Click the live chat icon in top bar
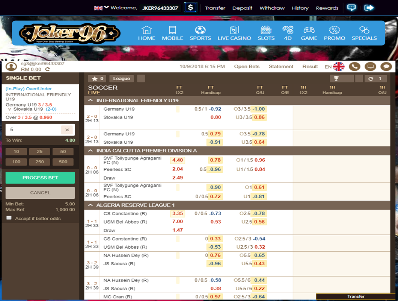This screenshot has height=301, width=398. pos(351,8)
